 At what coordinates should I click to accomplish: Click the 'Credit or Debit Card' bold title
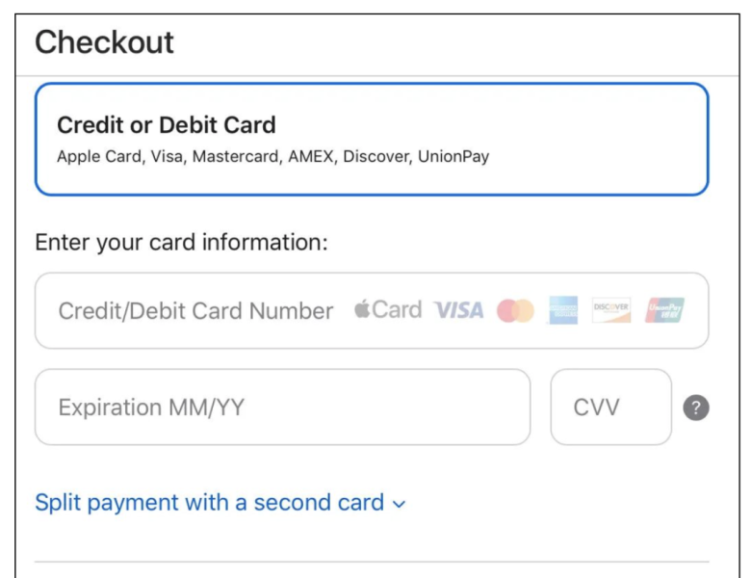[x=167, y=125]
